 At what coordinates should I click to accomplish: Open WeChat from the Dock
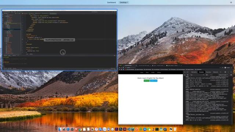click(x=149, y=129)
